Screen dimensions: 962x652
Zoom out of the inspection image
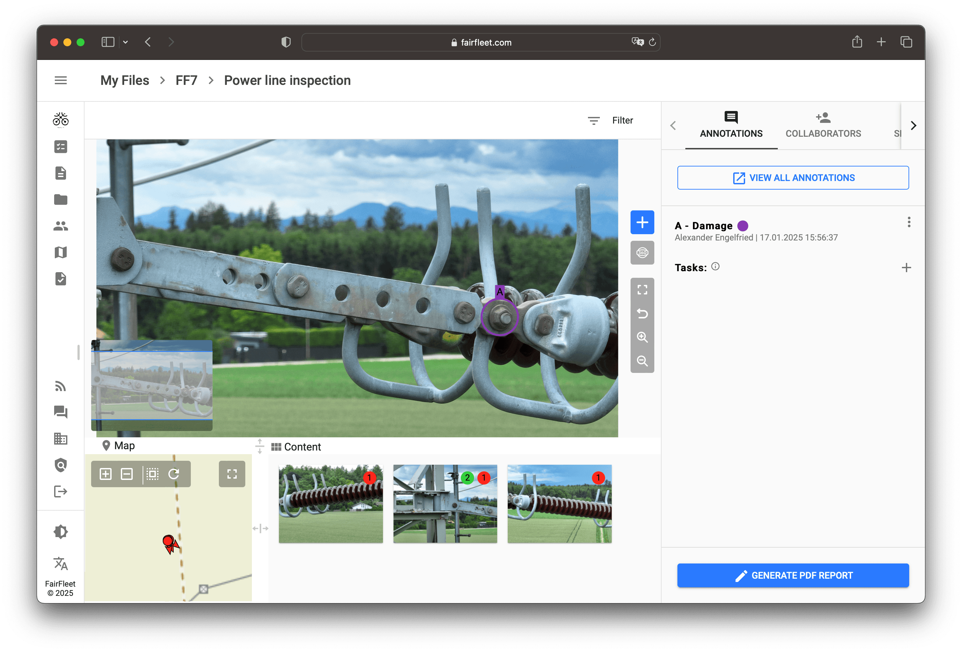[x=642, y=361]
